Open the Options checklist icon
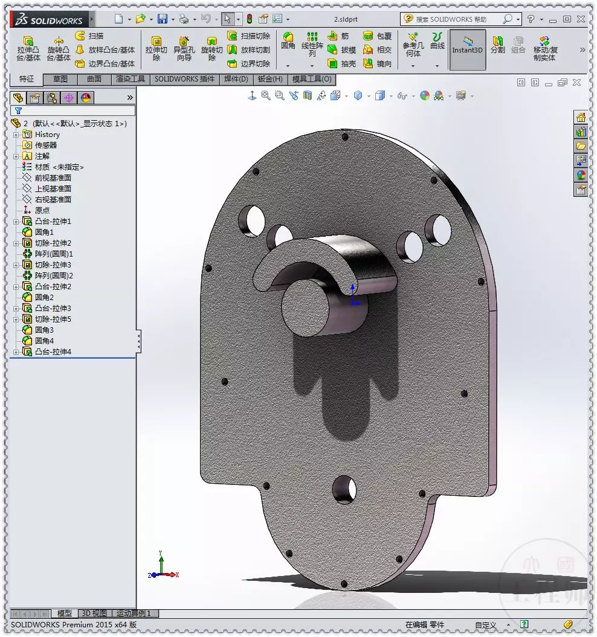Screen dimensions: 597x637 pos(277,19)
